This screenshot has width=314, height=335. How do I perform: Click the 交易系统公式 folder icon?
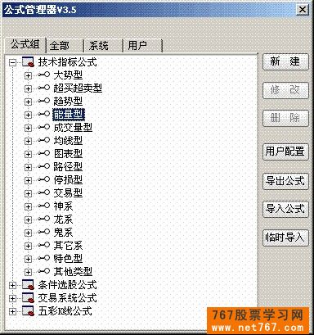tap(28, 298)
